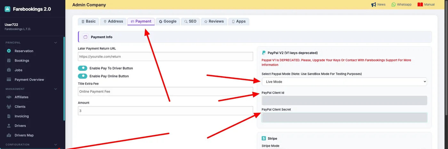This screenshot has width=448, height=149.
Task: Click the Drivers Map icon
Action: pos(9,135)
